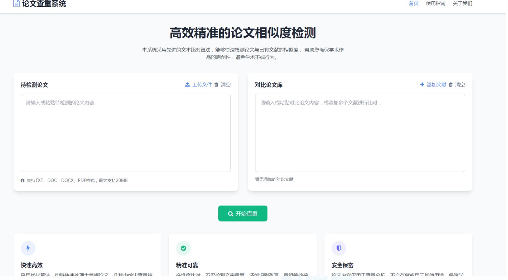Select the 首页 navigation item

tap(413, 4)
